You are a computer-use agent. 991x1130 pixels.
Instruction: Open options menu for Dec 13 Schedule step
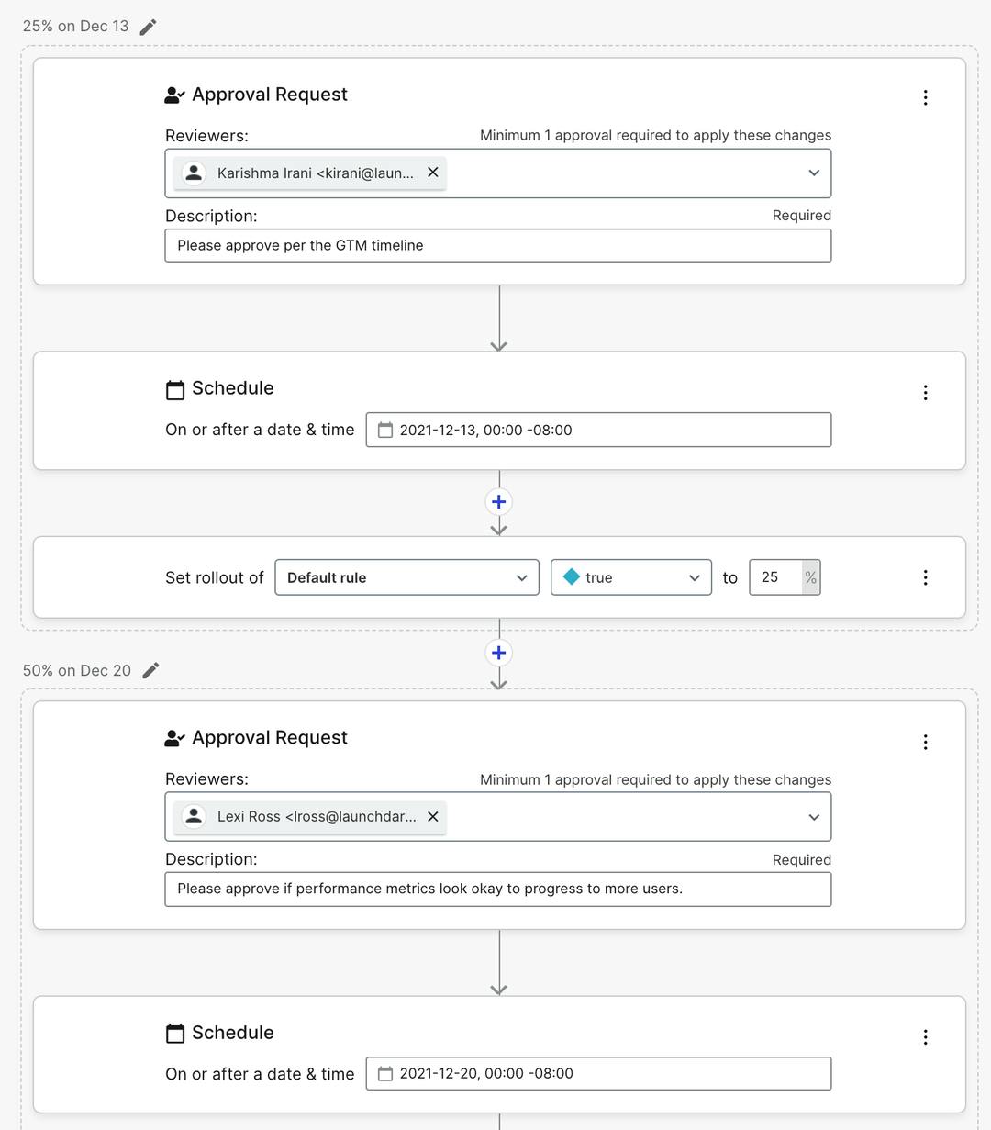[925, 393]
